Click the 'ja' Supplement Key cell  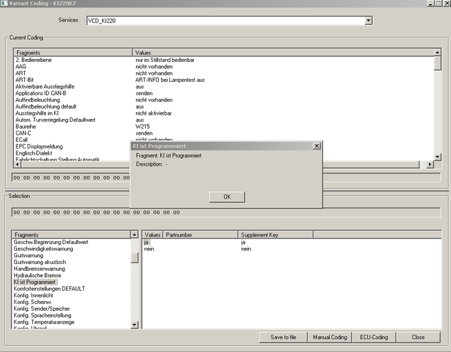pos(243,242)
